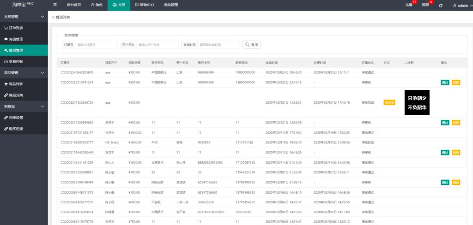473x225 pixels.
Task: Click the 提现 notification item in header
Action: [426, 5]
